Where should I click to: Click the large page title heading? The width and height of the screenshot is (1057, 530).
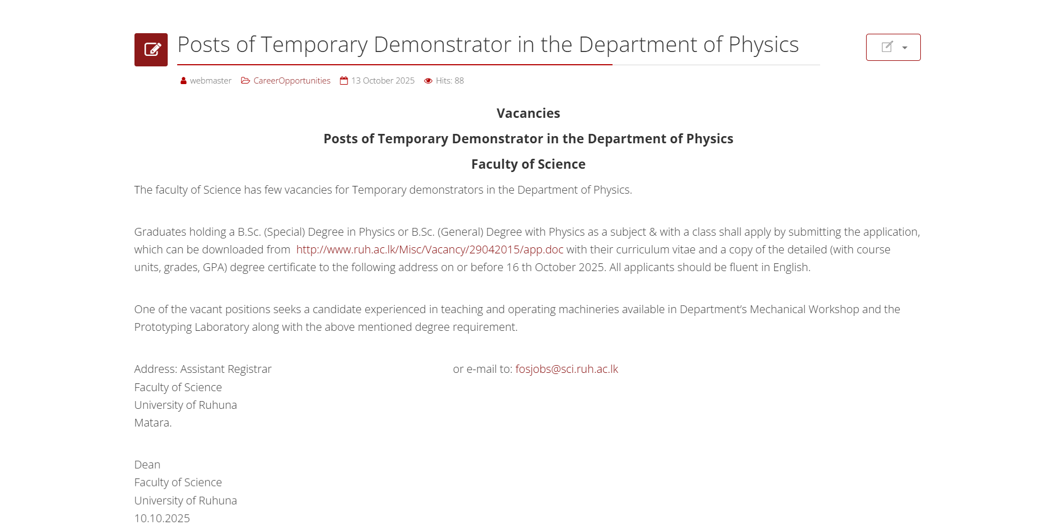488,45
